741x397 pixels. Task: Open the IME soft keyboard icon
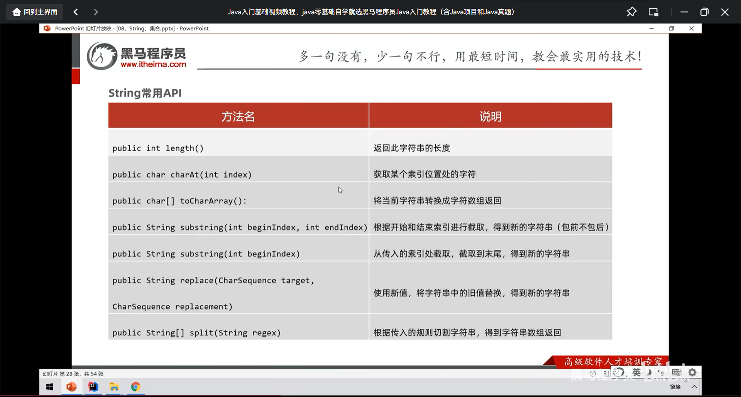(x=677, y=372)
